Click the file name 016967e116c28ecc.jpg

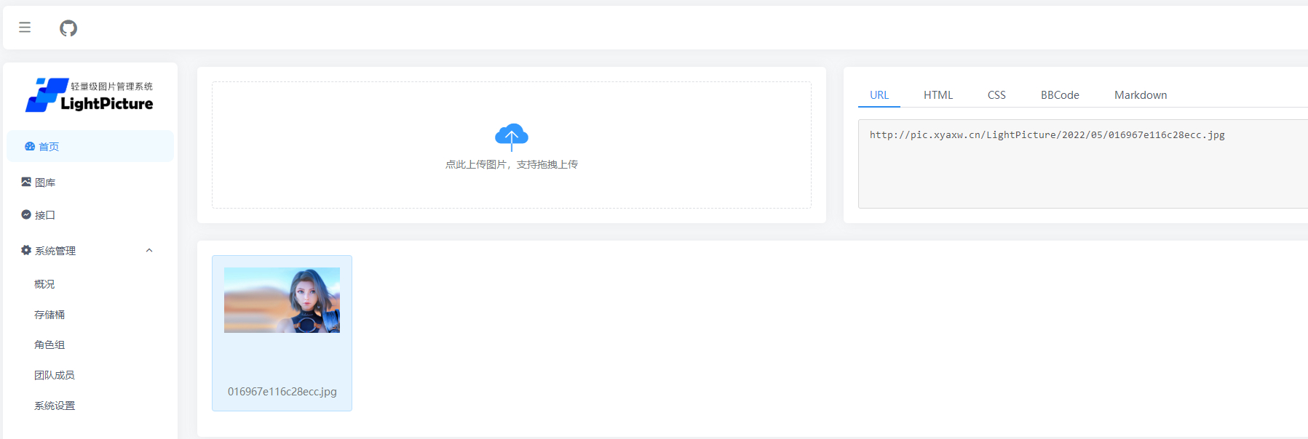pos(282,391)
